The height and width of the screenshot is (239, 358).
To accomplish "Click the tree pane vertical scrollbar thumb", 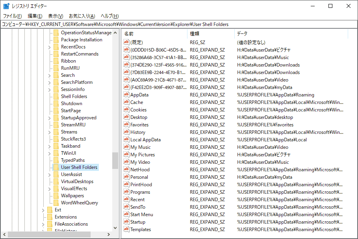I will [115, 161].
